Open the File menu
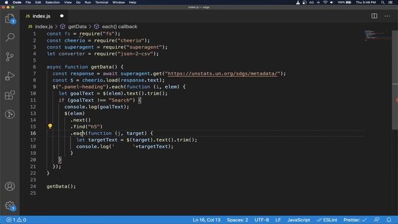The height and width of the screenshot is (224, 398). tap(28, 2)
